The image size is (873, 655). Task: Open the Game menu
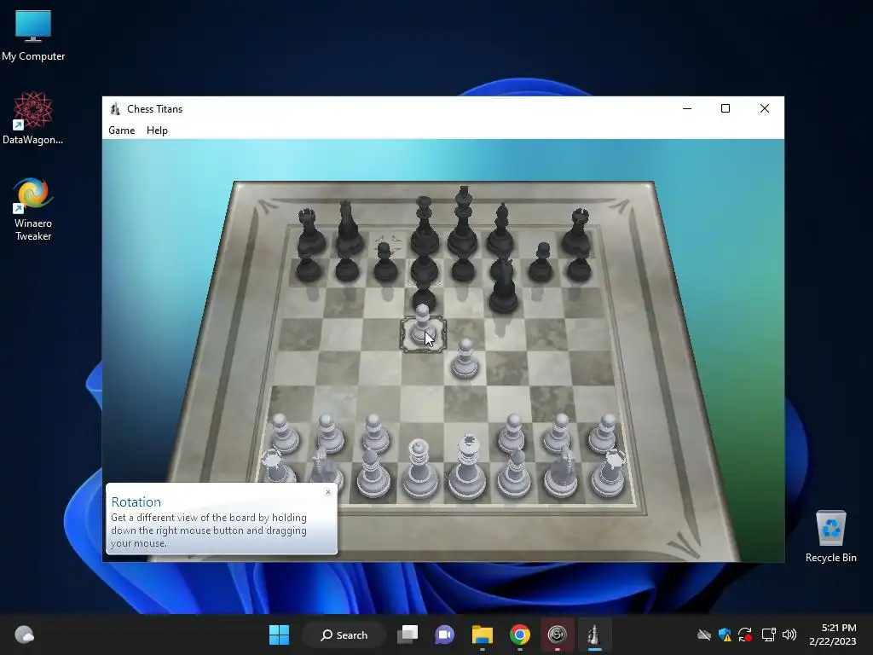[121, 130]
